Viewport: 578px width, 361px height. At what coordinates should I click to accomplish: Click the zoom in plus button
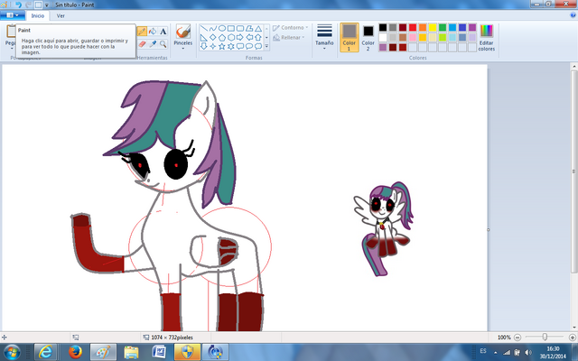[x=573, y=338]
